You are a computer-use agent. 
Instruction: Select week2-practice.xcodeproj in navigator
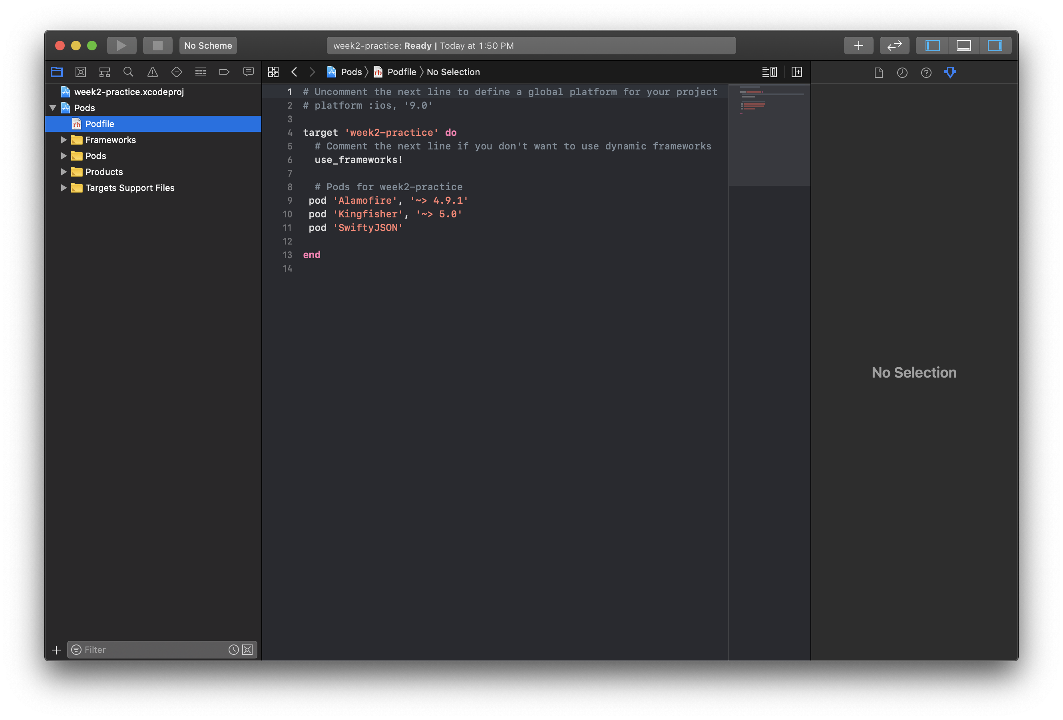(x=129, y=92)
